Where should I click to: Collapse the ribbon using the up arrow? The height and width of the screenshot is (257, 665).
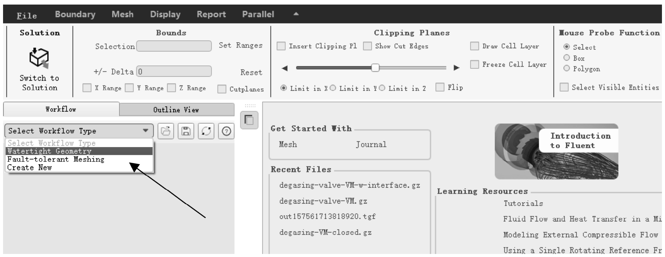pyautogui.click(x=296, y=14)
